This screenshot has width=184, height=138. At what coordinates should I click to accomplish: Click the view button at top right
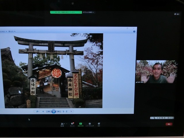[x=177, y=14]
